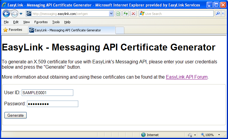Click the User ID input field
The image size is (228, 139).
[x=47, y=93]
